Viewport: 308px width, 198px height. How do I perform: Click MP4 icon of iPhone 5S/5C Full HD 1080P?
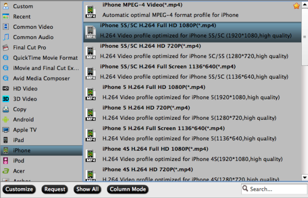click(x=90, y=32)
